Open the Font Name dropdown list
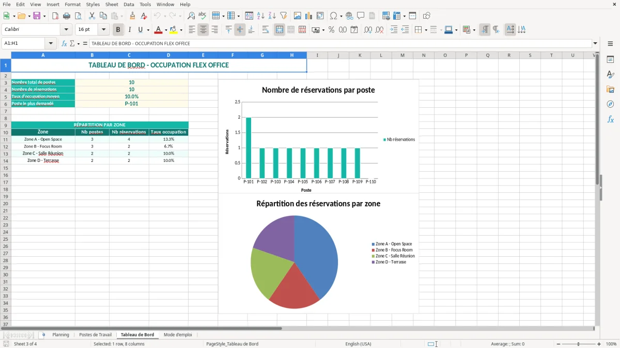Image resolution: width=620 pixels, height=348 pixels. (66, 30)
